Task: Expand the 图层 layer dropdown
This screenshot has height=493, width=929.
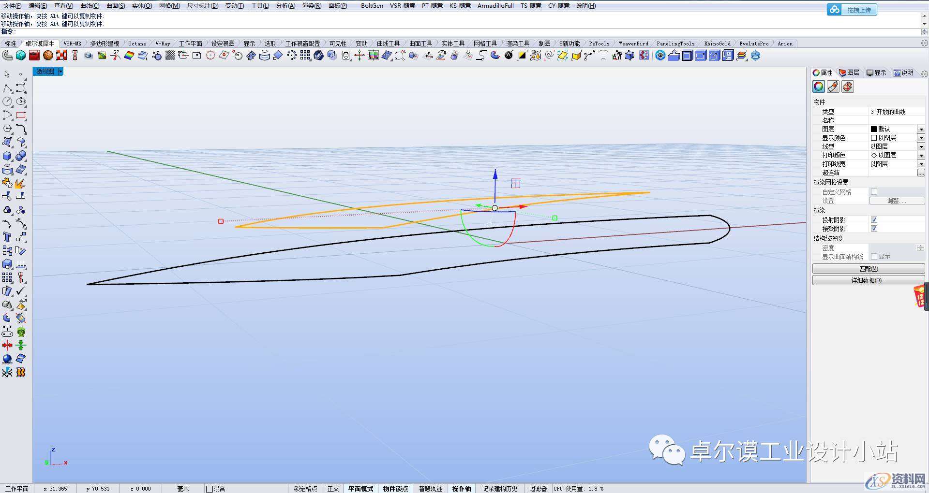Action: [x=921, y=129]
